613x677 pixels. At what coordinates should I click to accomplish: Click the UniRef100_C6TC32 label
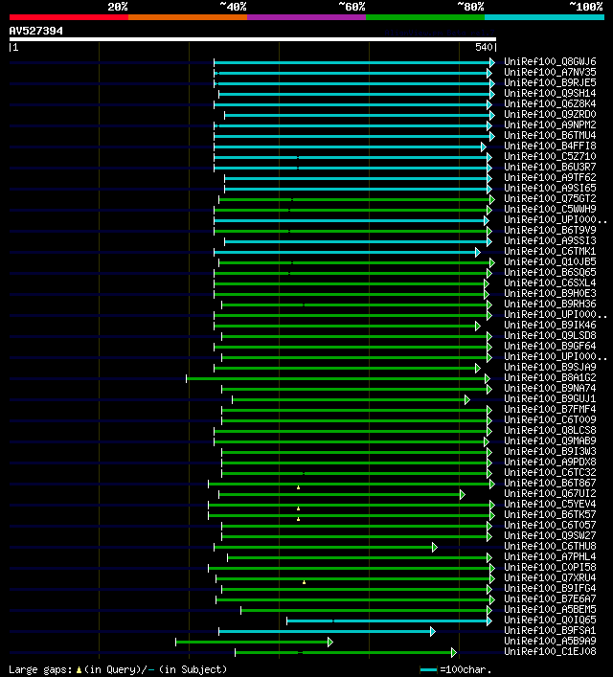[x=550, y=472]
